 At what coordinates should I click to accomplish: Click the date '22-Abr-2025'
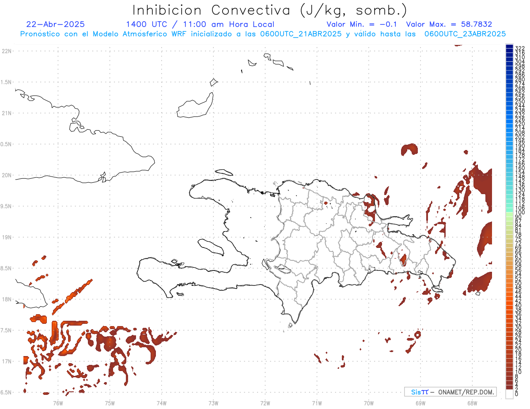click(55, 24)
